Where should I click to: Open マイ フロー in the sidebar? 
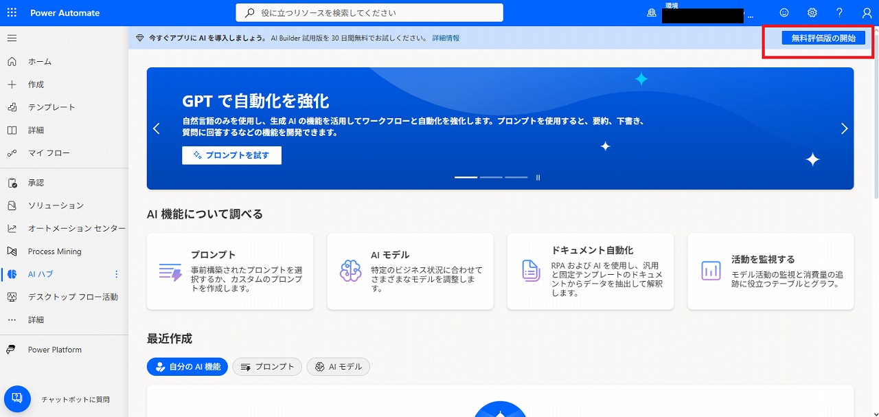pos(49,153)
